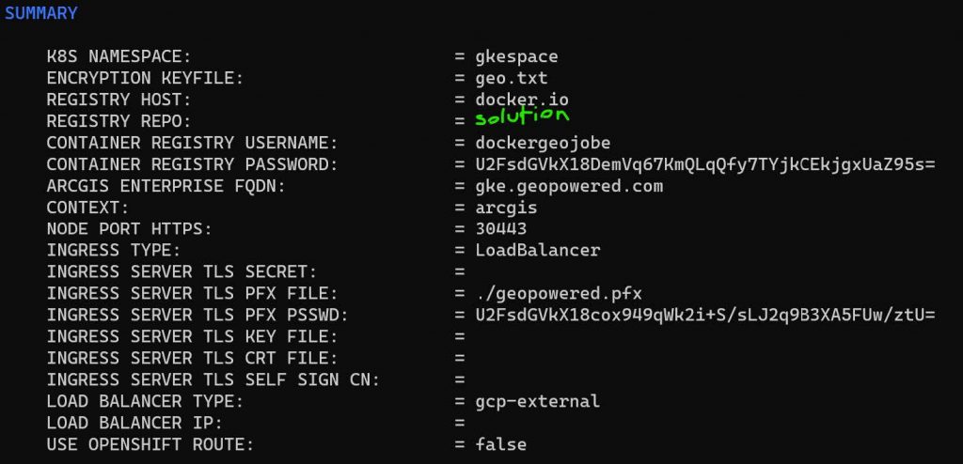Click the ARCGIS ENTERPRISE FQDN label
Image resolution: width=963 pixels, height=464 pixels.
coord(166,186)
